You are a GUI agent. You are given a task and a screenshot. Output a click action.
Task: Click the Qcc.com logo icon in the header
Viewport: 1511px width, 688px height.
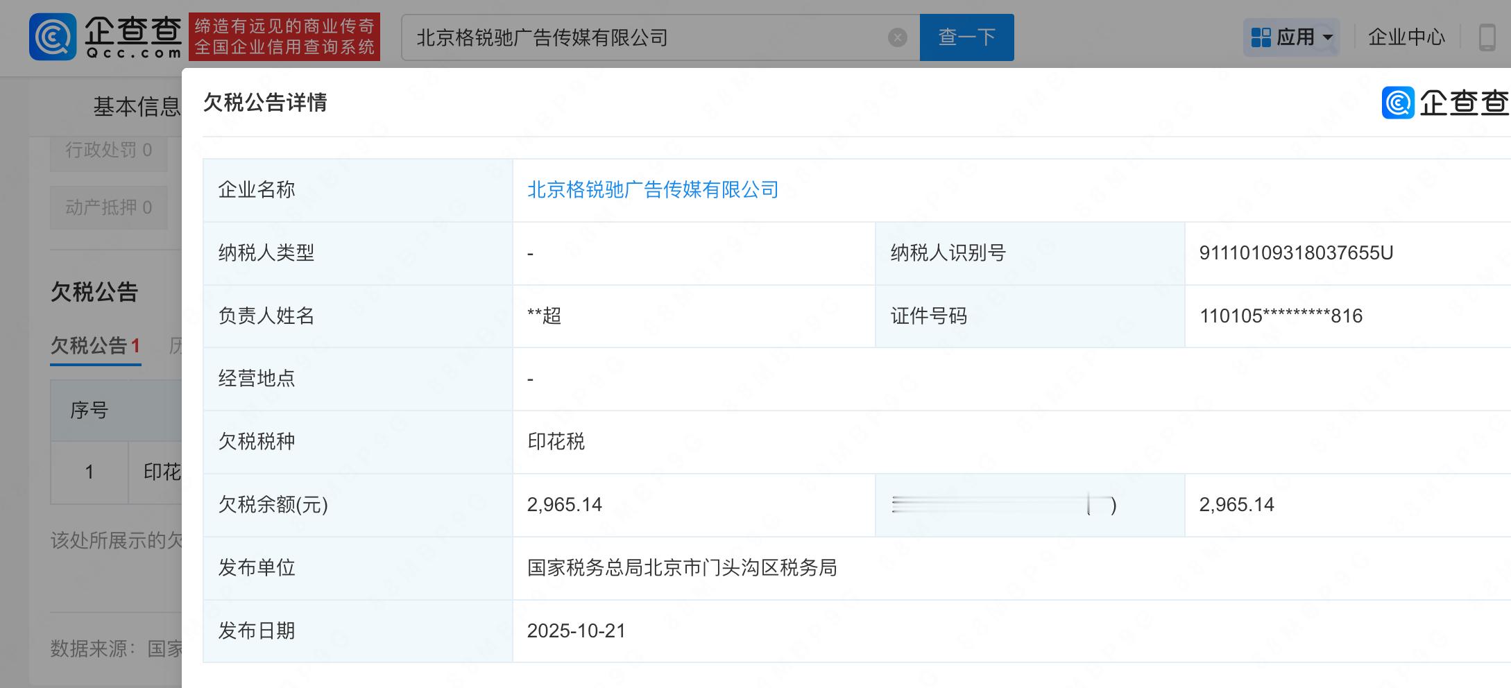[53, 37]
